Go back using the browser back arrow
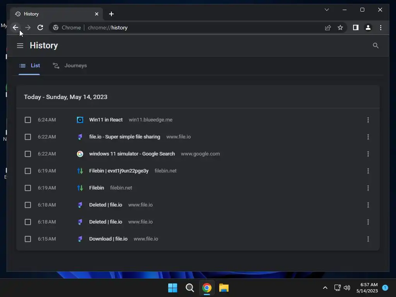396x297 pixels. (15, 27)
